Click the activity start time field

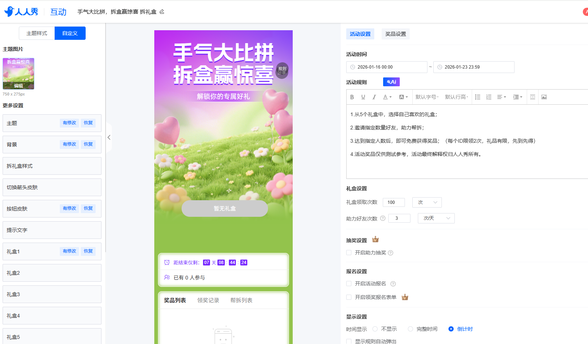(x=386, y=67)
